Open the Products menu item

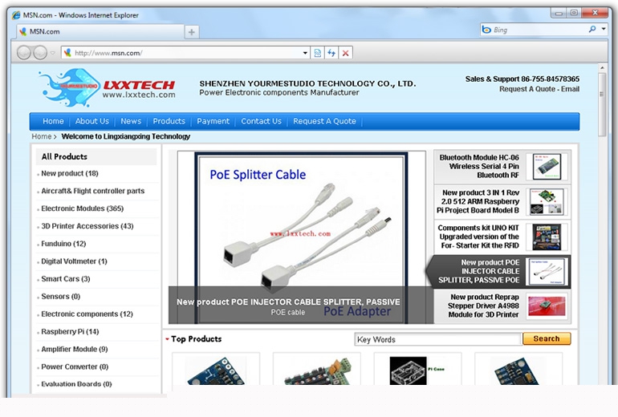tap(169, 121)
